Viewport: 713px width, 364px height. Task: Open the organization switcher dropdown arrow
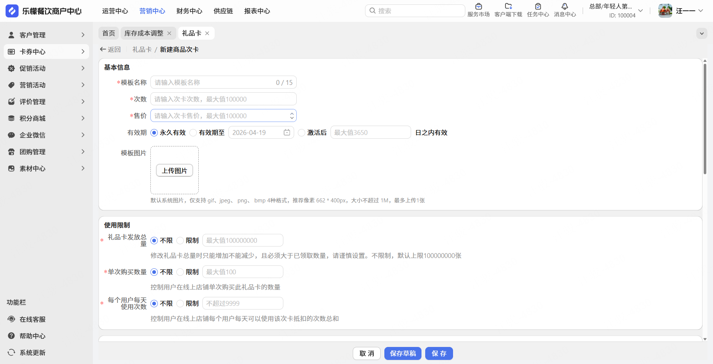click(641, 11)
